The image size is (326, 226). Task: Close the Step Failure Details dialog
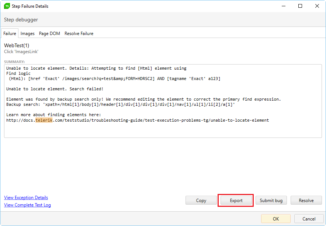[317, 6]
